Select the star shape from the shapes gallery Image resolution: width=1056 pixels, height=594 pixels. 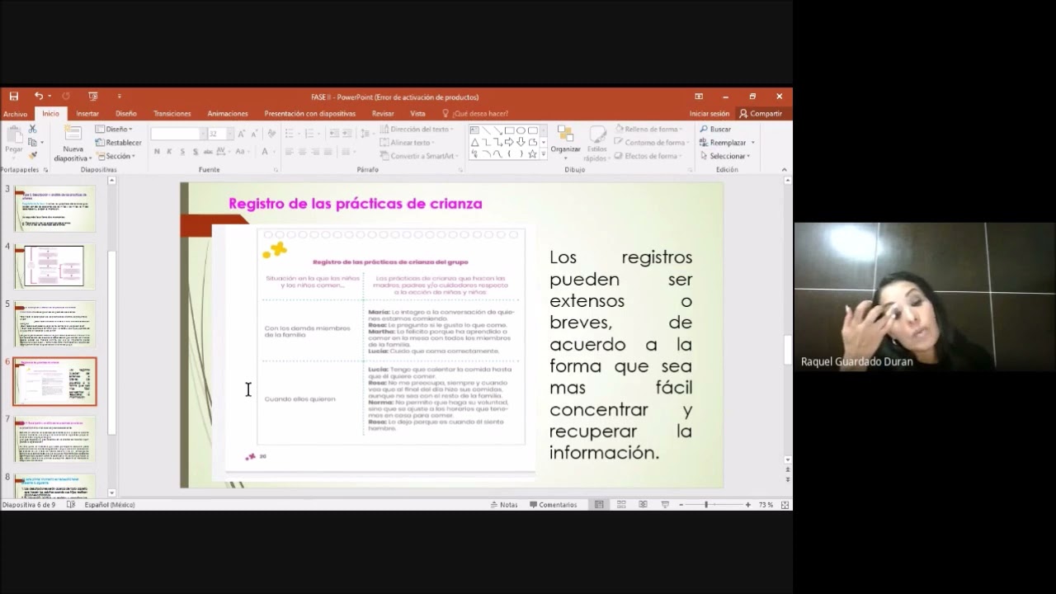pos(535,153)
